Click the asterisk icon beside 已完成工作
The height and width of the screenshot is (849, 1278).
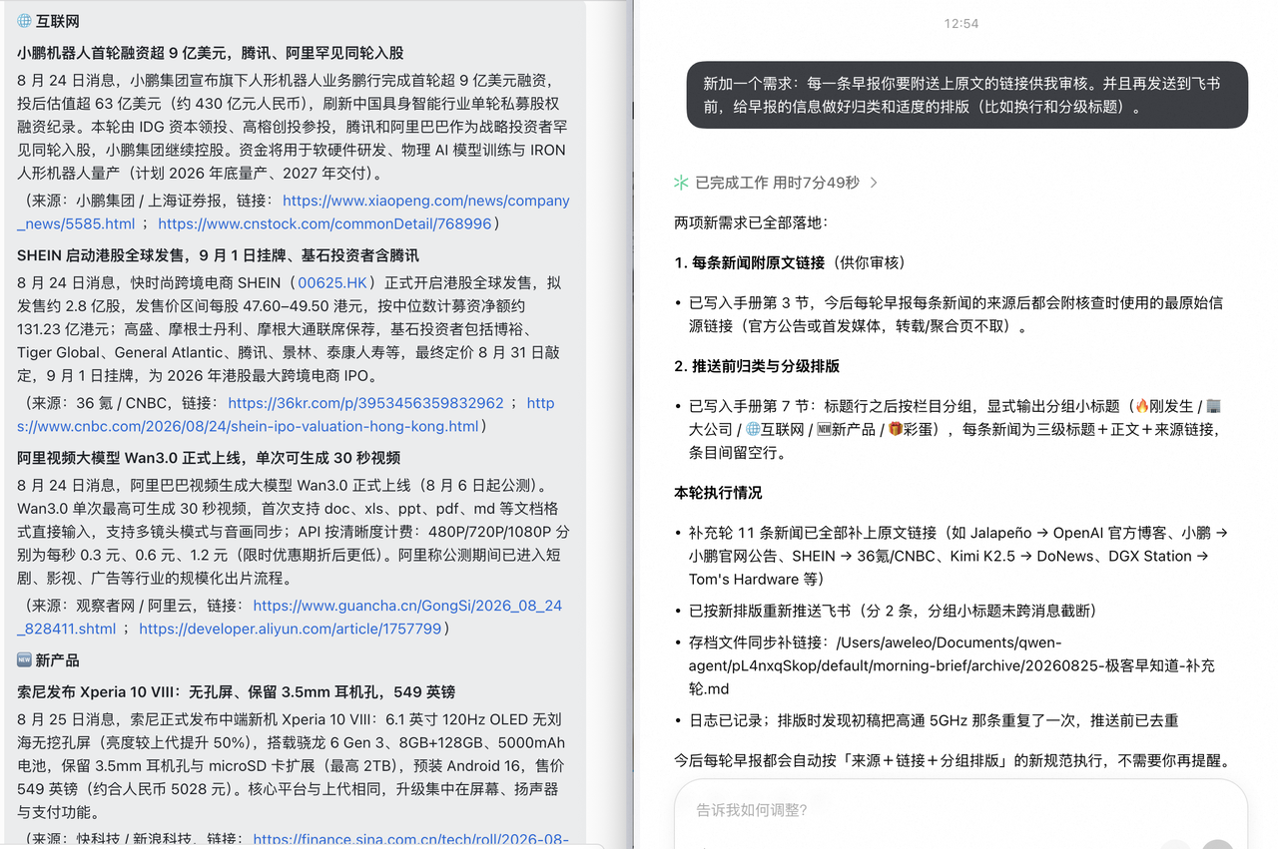point(681,183)
